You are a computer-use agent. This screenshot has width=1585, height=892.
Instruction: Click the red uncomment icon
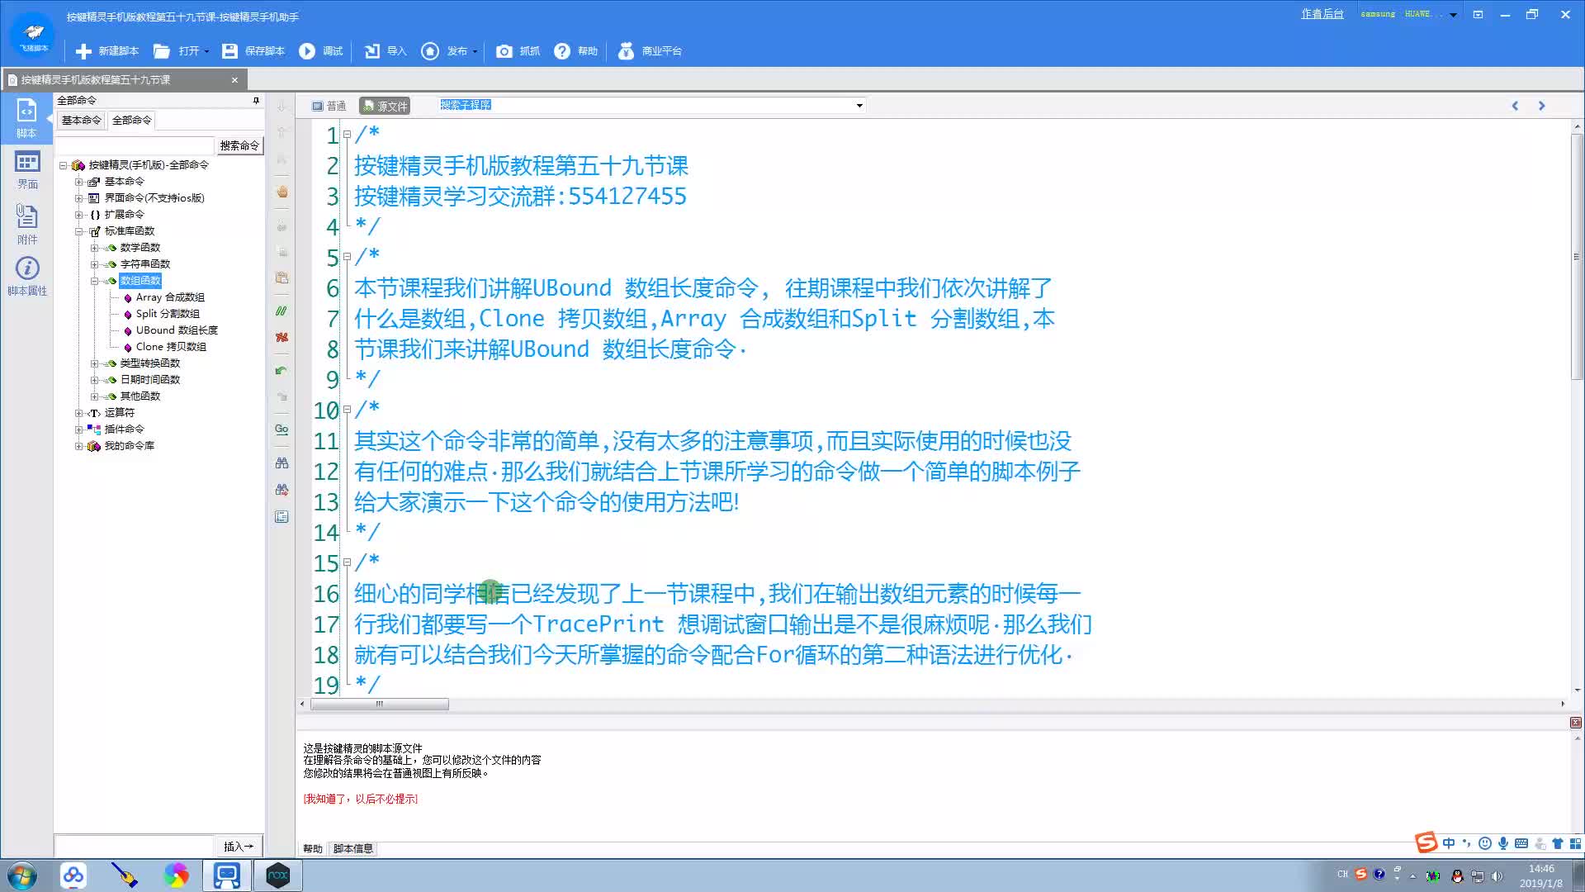pos(282,337)
